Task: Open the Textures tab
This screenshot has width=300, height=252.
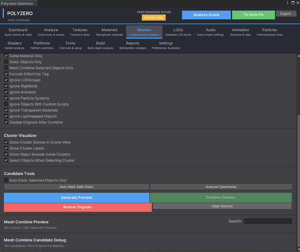Action: [x=80, y=32]
